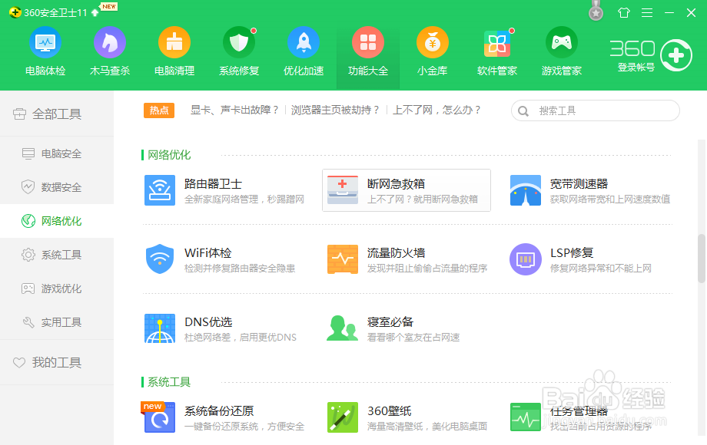Open 我的工具 in sidebar
The width and height of the screenshot is (707, 445).
(x=57, y=362)
